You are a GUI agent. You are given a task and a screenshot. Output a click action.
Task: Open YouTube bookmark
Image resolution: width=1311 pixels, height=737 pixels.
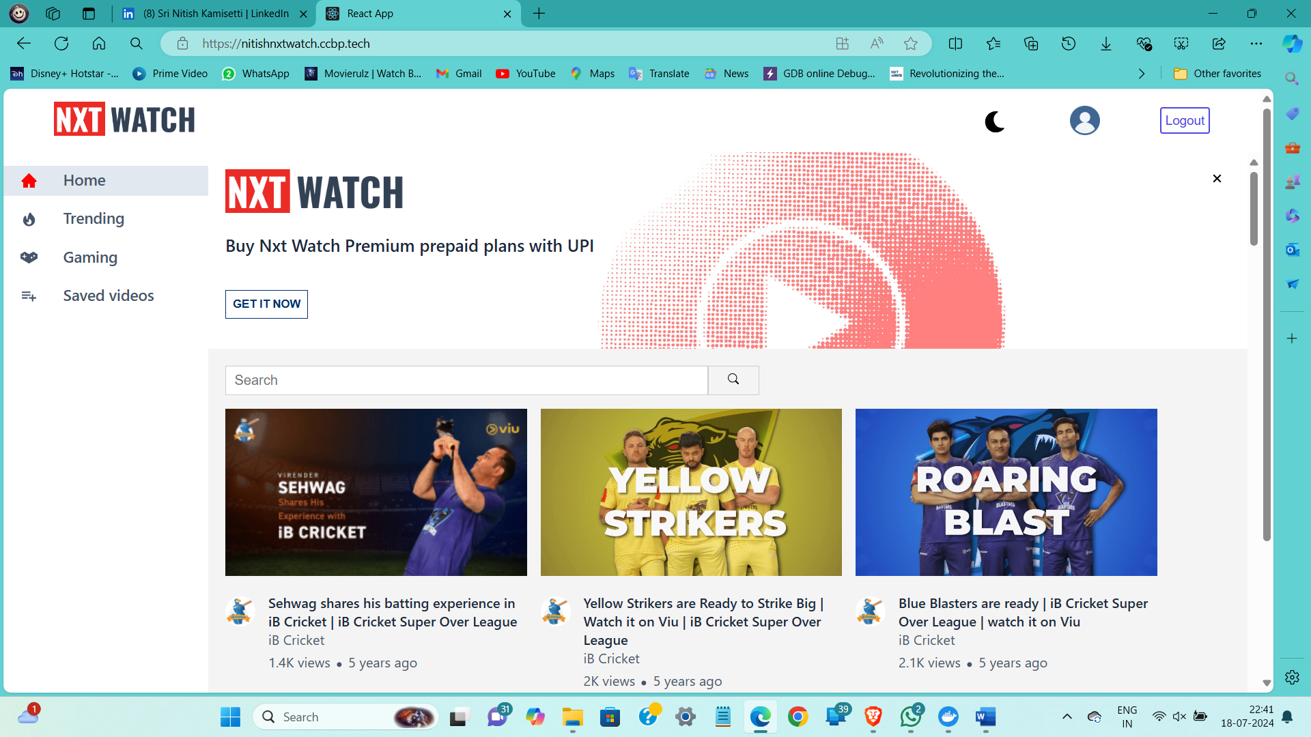pyautogui.click(x=526, y=74)
